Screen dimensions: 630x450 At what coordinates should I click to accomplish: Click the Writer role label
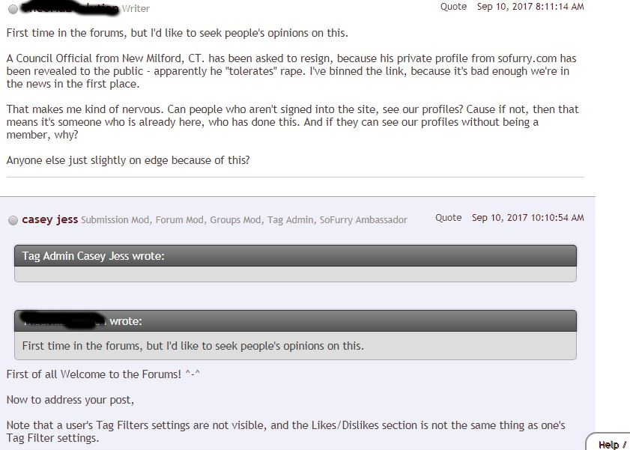[136, 9]
